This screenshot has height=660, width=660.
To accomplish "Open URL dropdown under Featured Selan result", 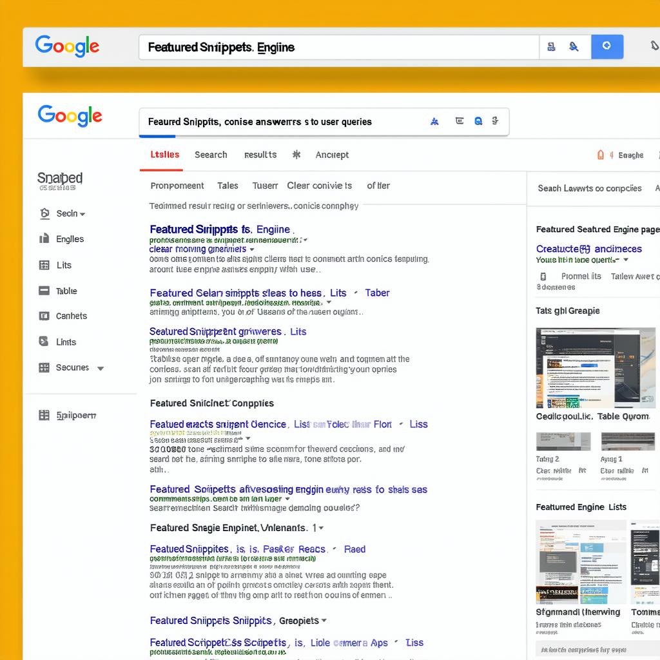I will (329, 302).
